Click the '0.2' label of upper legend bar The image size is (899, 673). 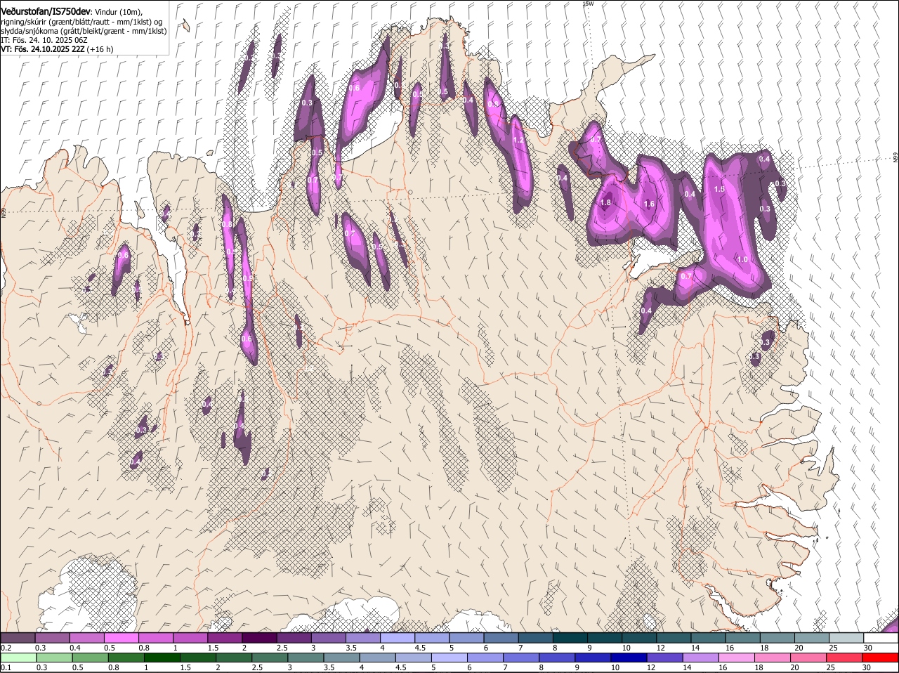pyautogui.click(x=6, y=648)
